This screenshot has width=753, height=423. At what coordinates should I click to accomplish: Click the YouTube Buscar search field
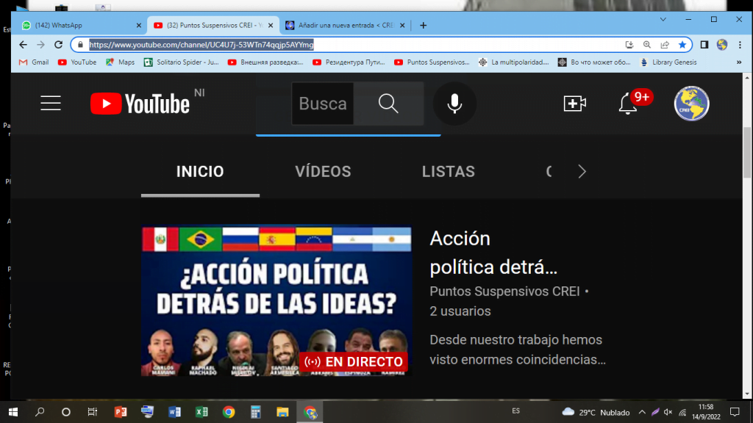pyautogui.click(x=322, y=104)
